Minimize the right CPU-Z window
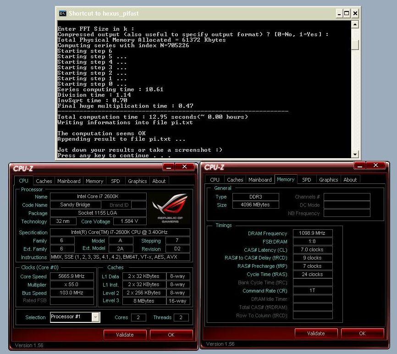Screen dimensions: 397x354 coord(360,166)
